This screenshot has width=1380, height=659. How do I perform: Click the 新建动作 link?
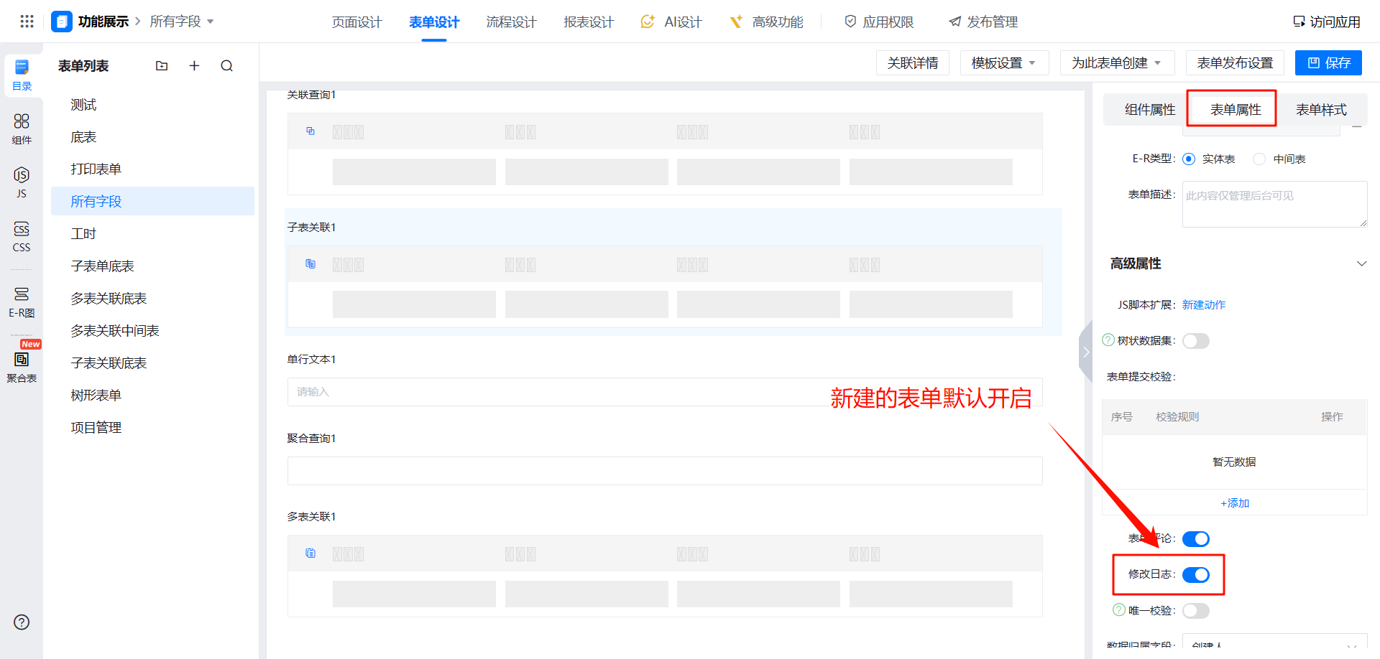[x=1204, y=305]
